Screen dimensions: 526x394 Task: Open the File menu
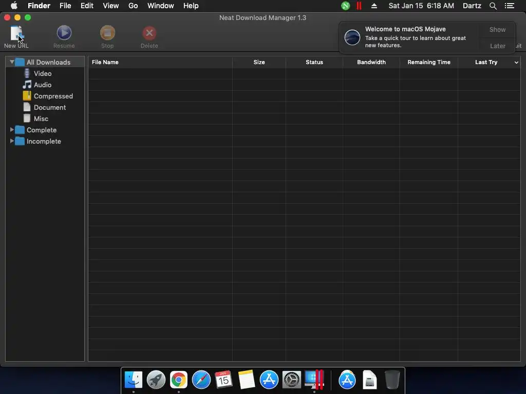pyautogui.click(x=65, y=6)
